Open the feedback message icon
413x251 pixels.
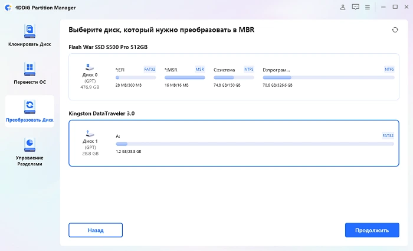pyautogui.click(x=355, y=7)
